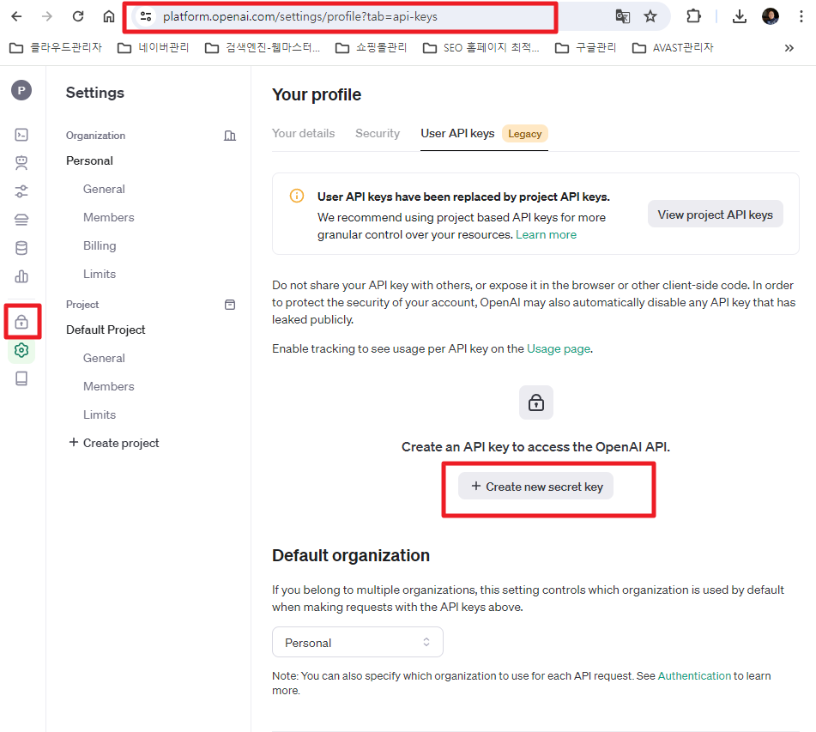
Task: Click the Create project option
Action: pos(114,443)
